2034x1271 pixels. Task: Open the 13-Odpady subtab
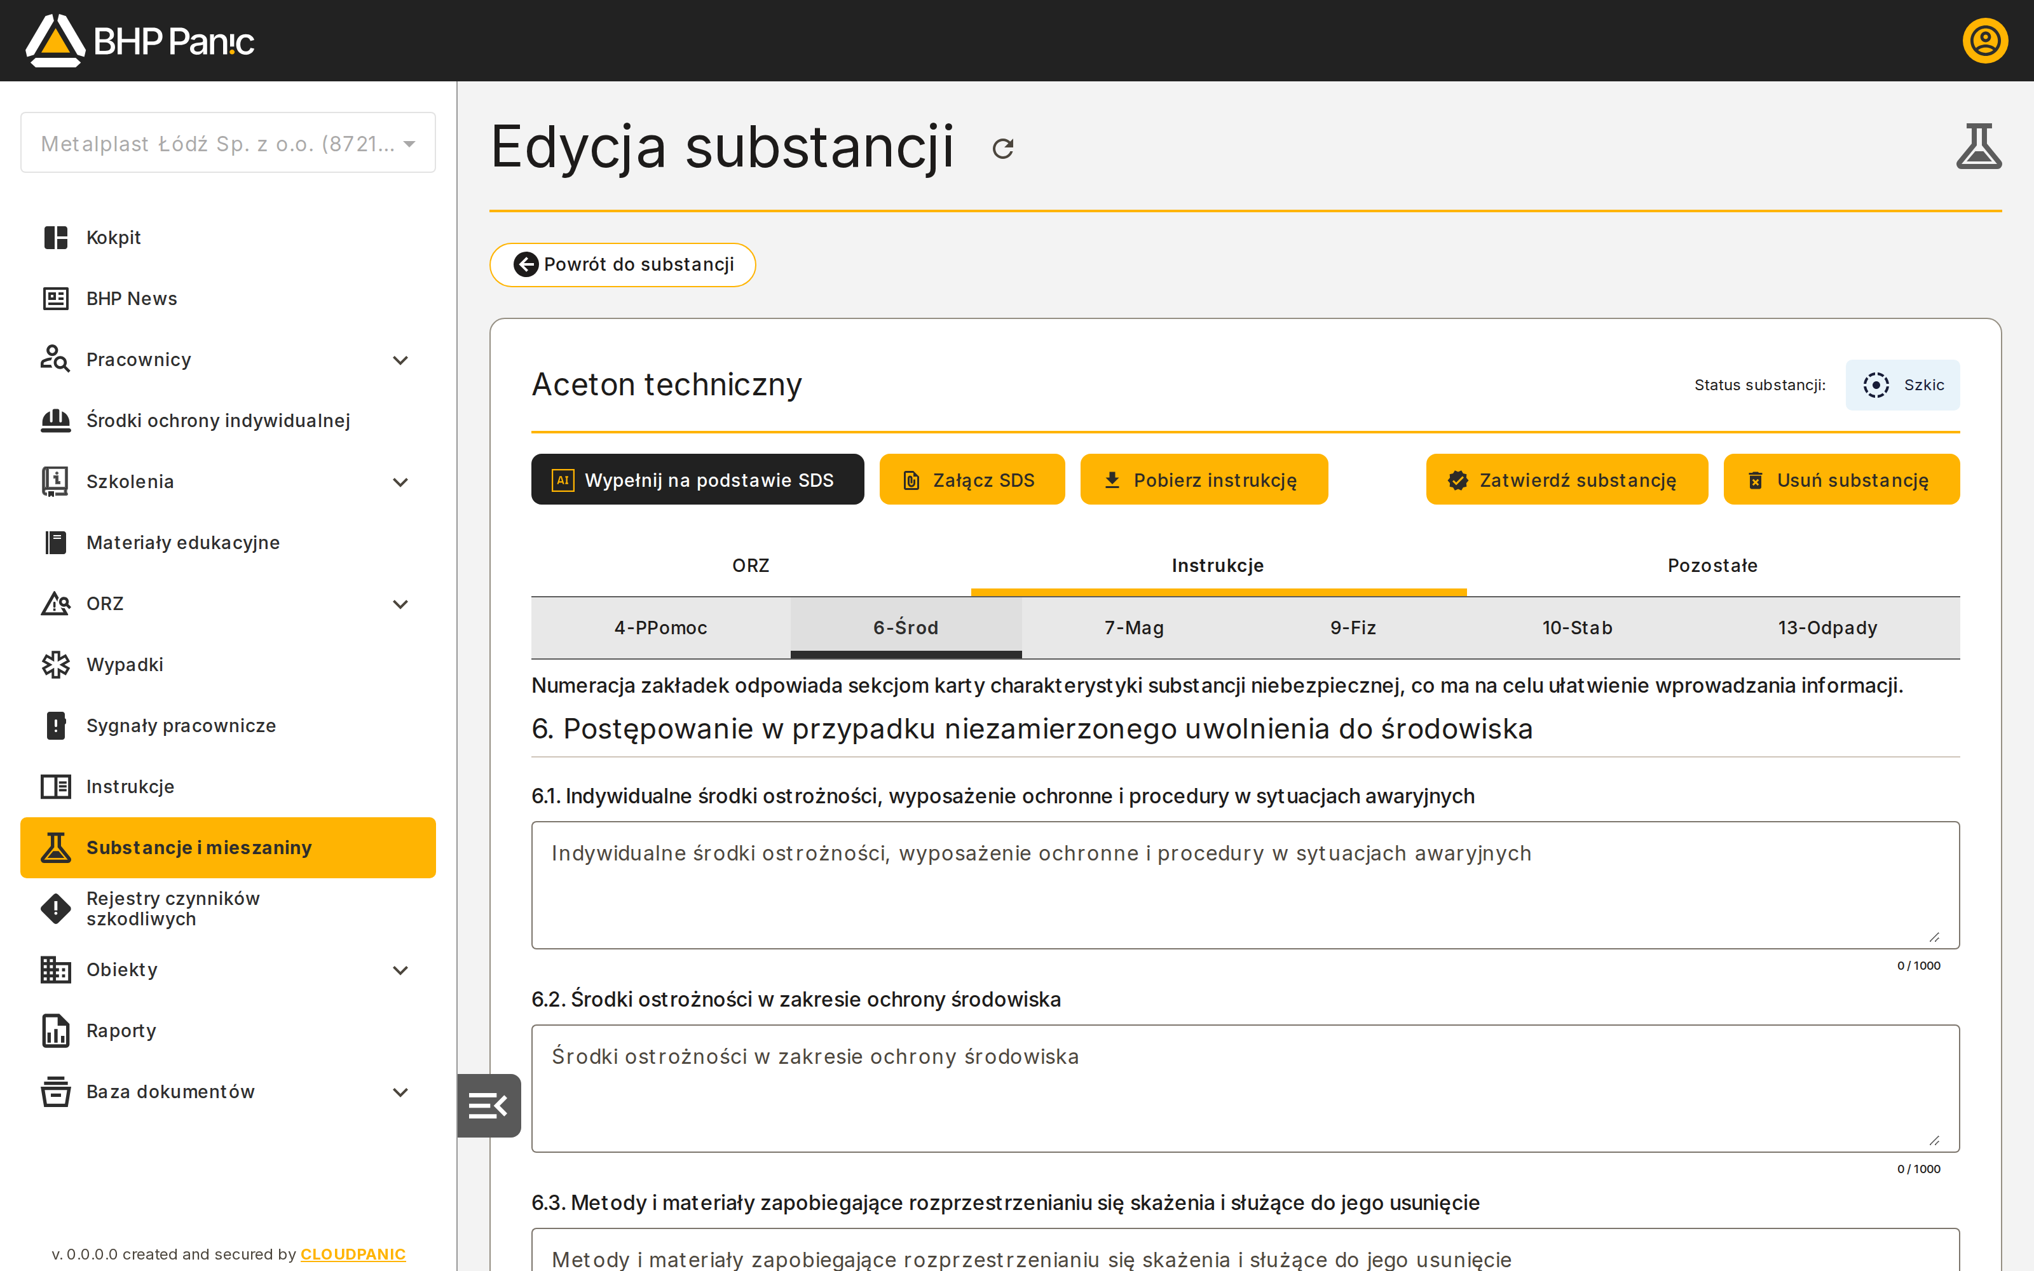(1827, 628)
